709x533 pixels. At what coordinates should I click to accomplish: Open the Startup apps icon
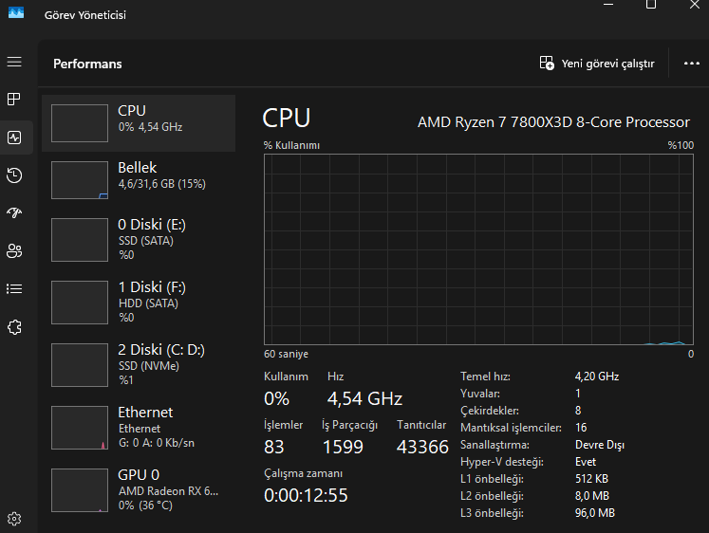14,212
